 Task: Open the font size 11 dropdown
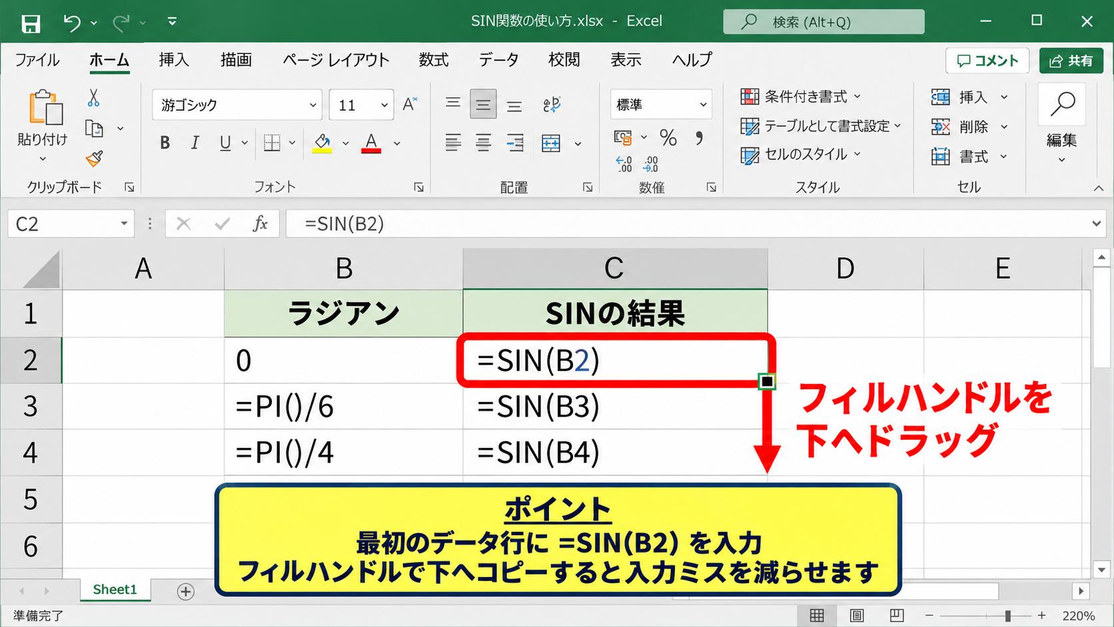(x=384, y=105)
